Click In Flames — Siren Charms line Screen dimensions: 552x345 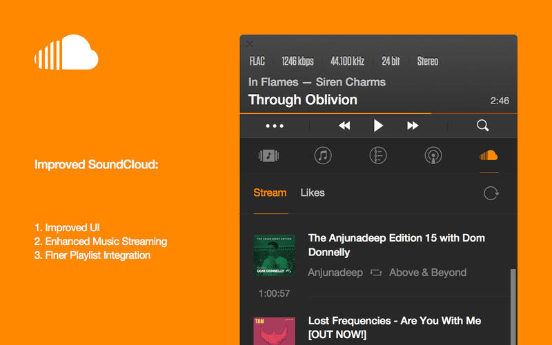pyautogui.click(x=317, y=82)
